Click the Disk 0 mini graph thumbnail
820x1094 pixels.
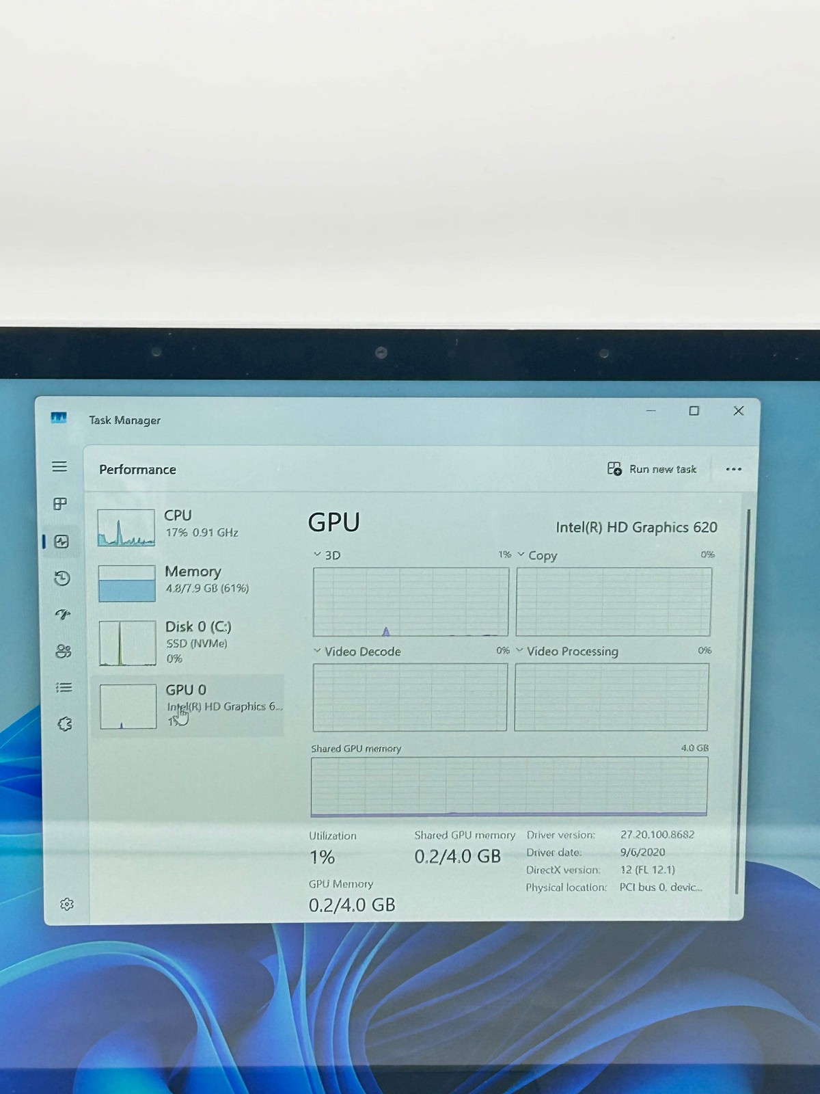click(128, 643)
